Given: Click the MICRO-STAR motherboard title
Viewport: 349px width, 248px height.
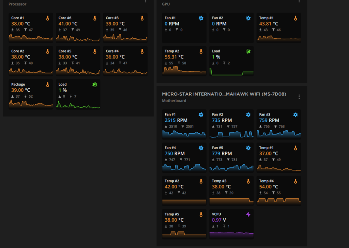Looking at the screenshot, I should coord(224,94).
